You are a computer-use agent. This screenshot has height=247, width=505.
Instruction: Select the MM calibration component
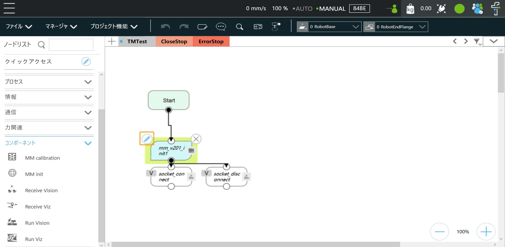(x=42, y=158)
